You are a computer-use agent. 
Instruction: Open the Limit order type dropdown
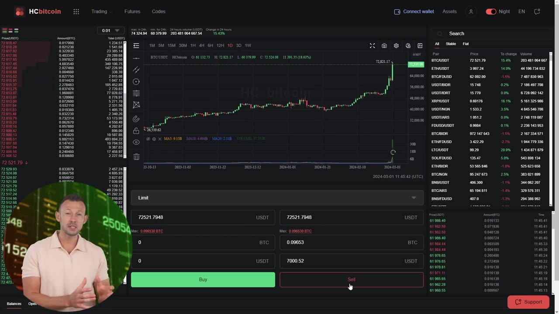(277, 198)
